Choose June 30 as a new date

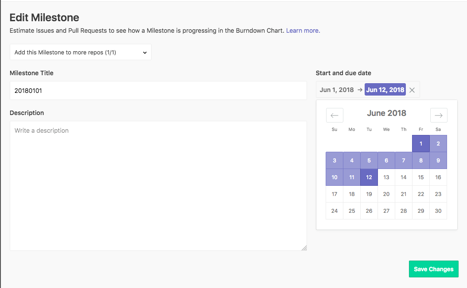(x=438, y=211)
